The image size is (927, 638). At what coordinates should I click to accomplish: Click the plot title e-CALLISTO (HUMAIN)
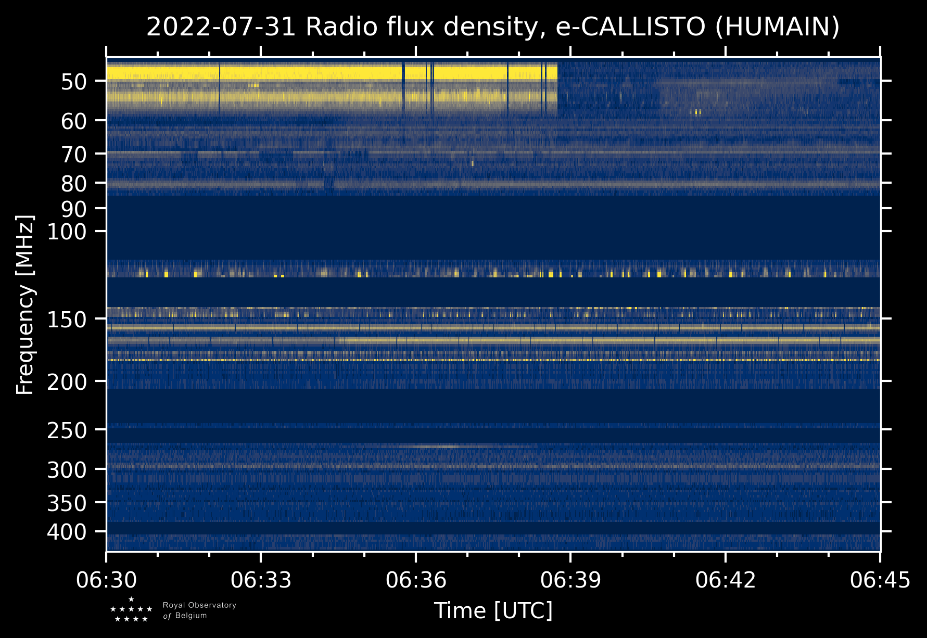point(697,27)
